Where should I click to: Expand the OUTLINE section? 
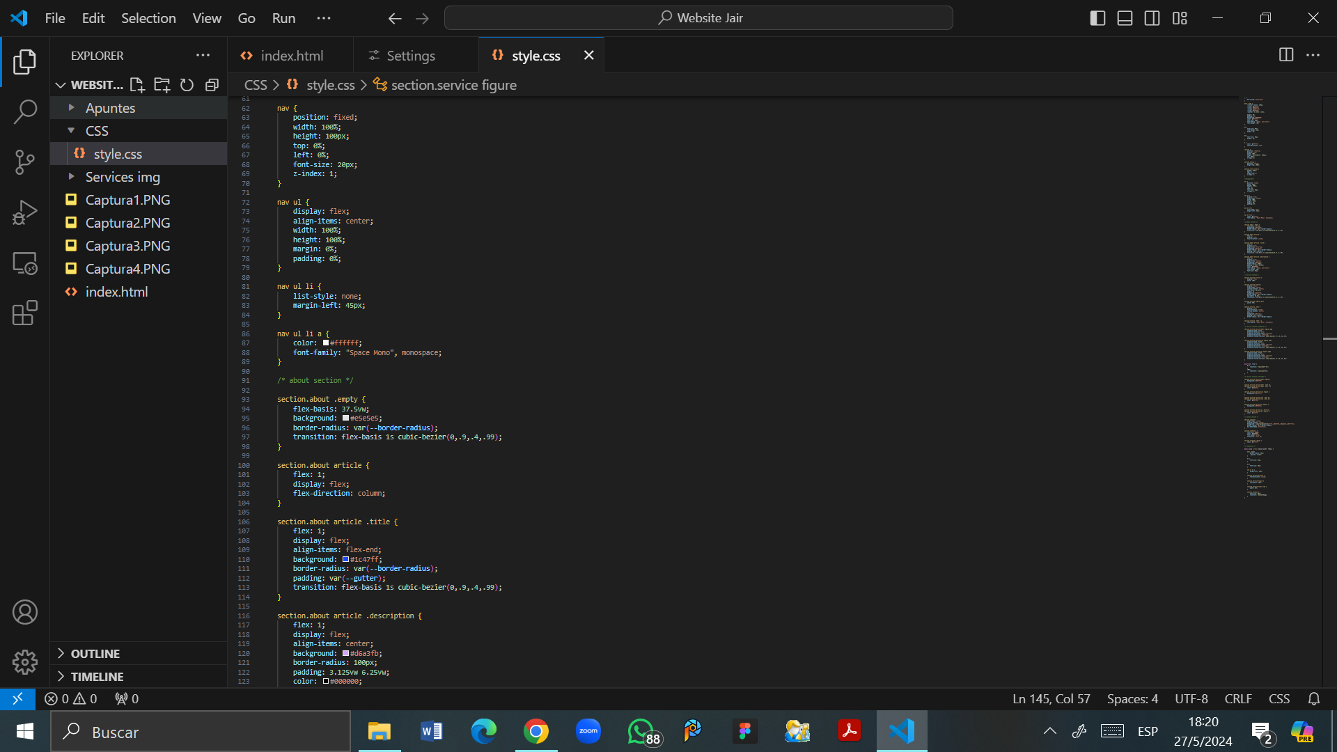tap(95, 654)
